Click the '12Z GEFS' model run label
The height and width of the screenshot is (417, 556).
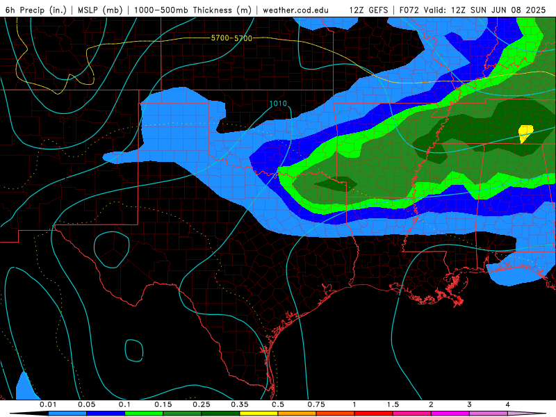click(x=368, y=10)
